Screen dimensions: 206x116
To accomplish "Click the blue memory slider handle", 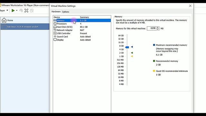I will tap(127, 47).
